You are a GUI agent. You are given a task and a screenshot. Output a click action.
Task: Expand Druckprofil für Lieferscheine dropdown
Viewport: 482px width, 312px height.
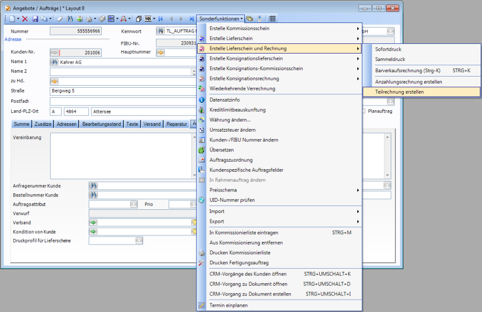(139, 241)
